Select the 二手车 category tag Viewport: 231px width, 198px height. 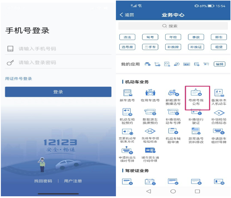(x=150, y=47)
